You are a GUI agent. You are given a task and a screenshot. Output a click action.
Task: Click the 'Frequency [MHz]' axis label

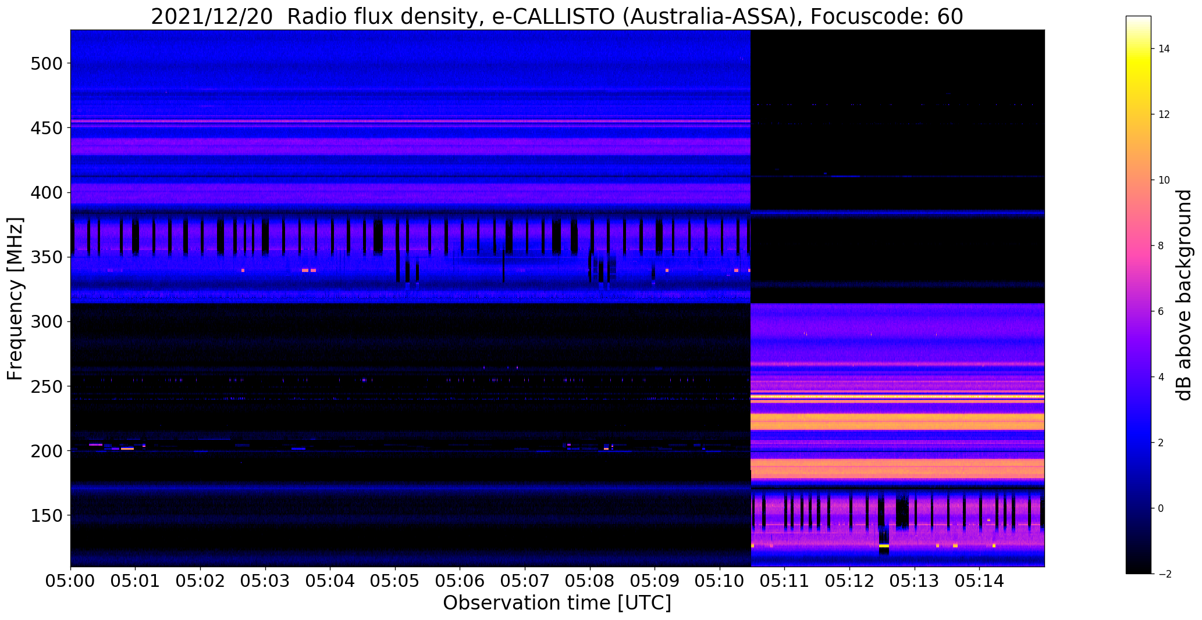(x=16, y=299)
